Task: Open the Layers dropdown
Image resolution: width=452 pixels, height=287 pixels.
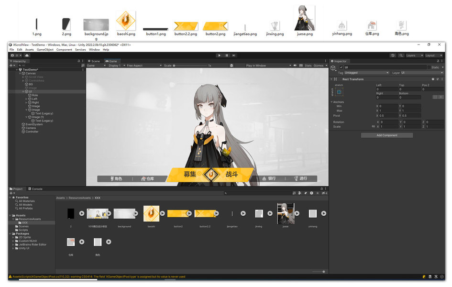Action: 414,55
